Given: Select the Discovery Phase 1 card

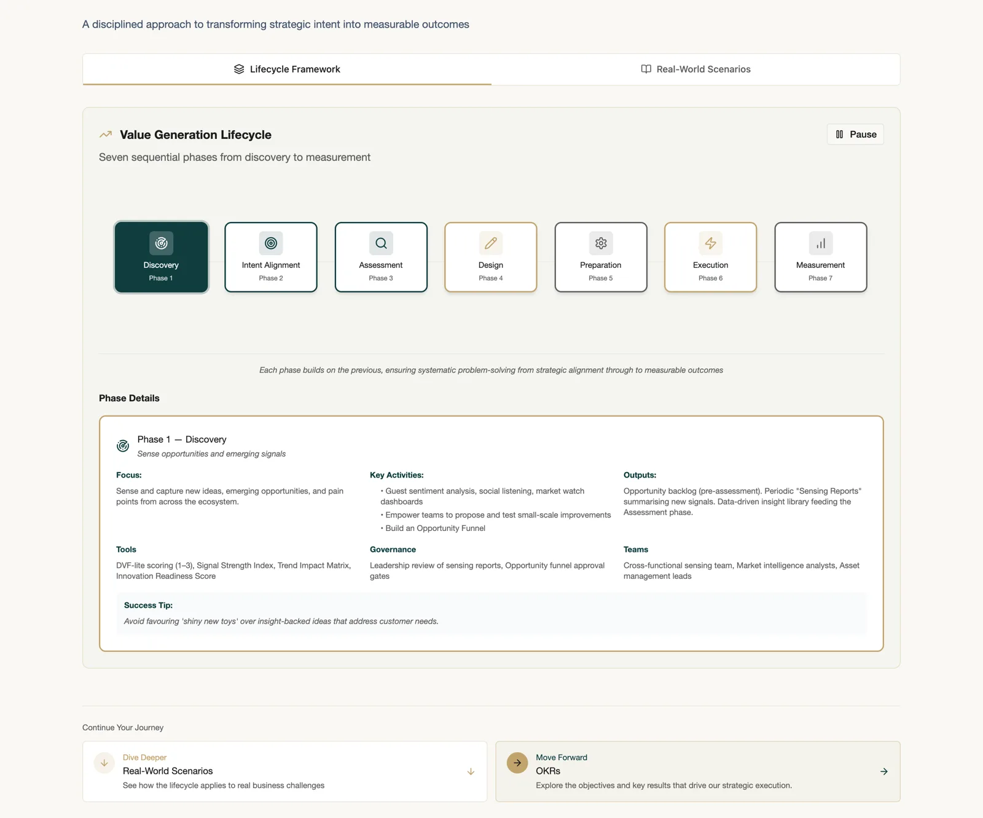Looking at the screenshot, I should (161, 257).
